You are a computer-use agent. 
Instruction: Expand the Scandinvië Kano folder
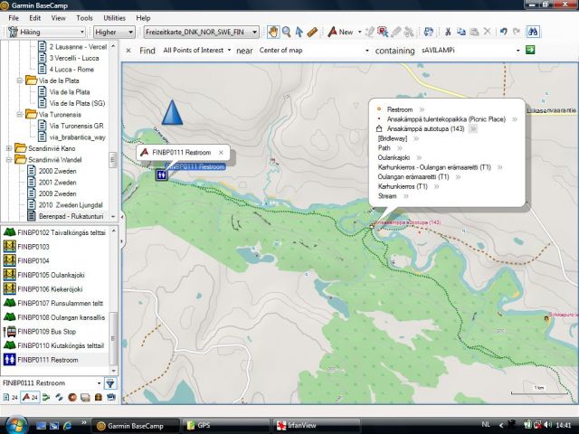9,147
